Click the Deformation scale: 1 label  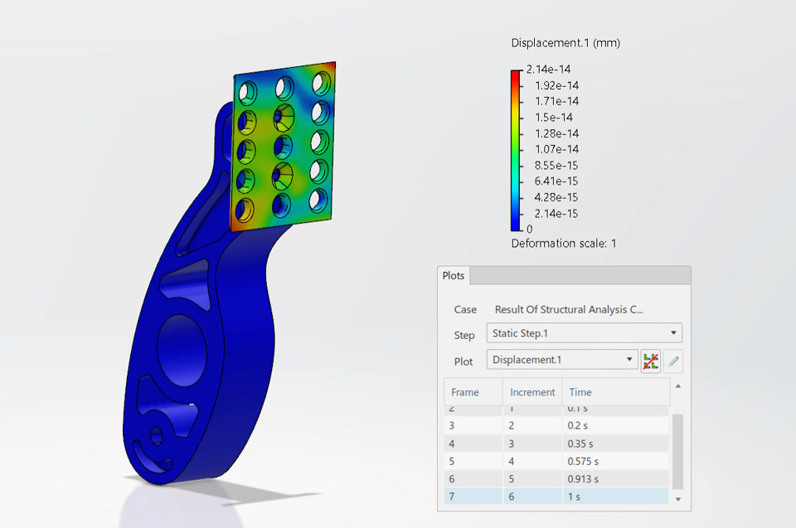564,243
